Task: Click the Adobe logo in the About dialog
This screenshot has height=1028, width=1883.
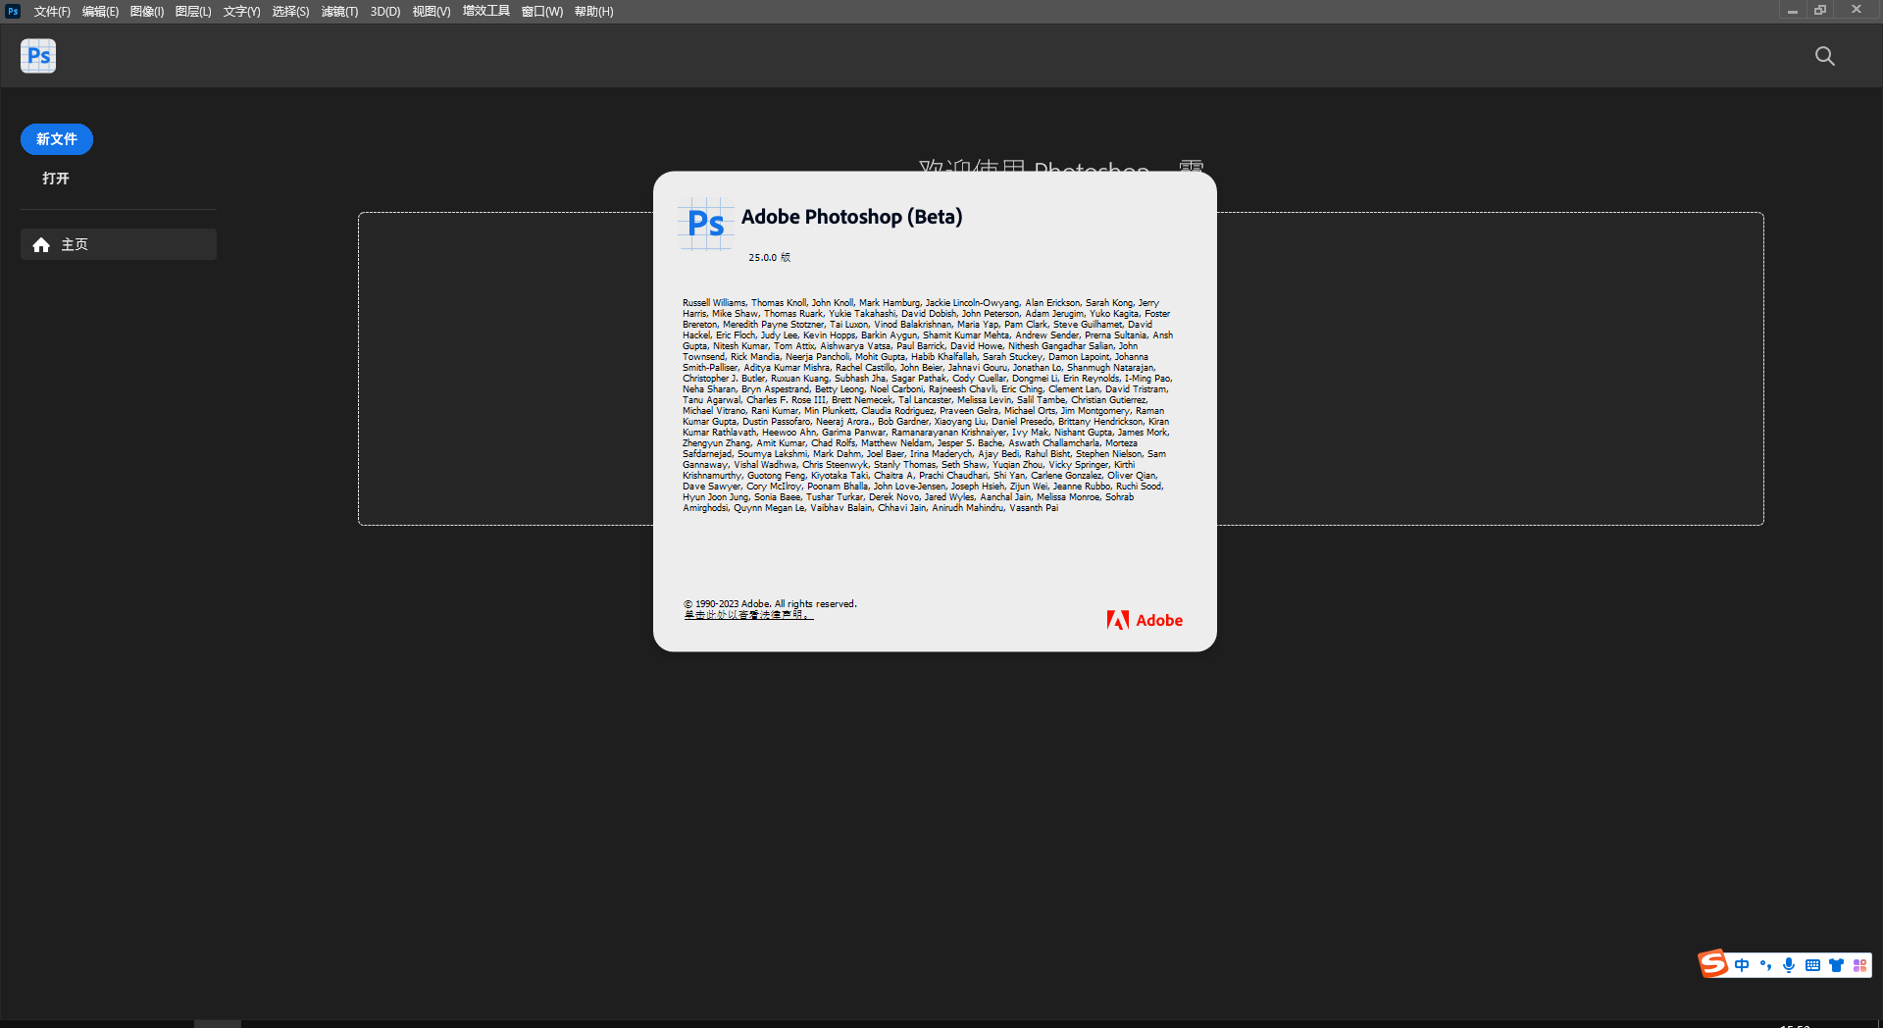Action: (1144, 619)
